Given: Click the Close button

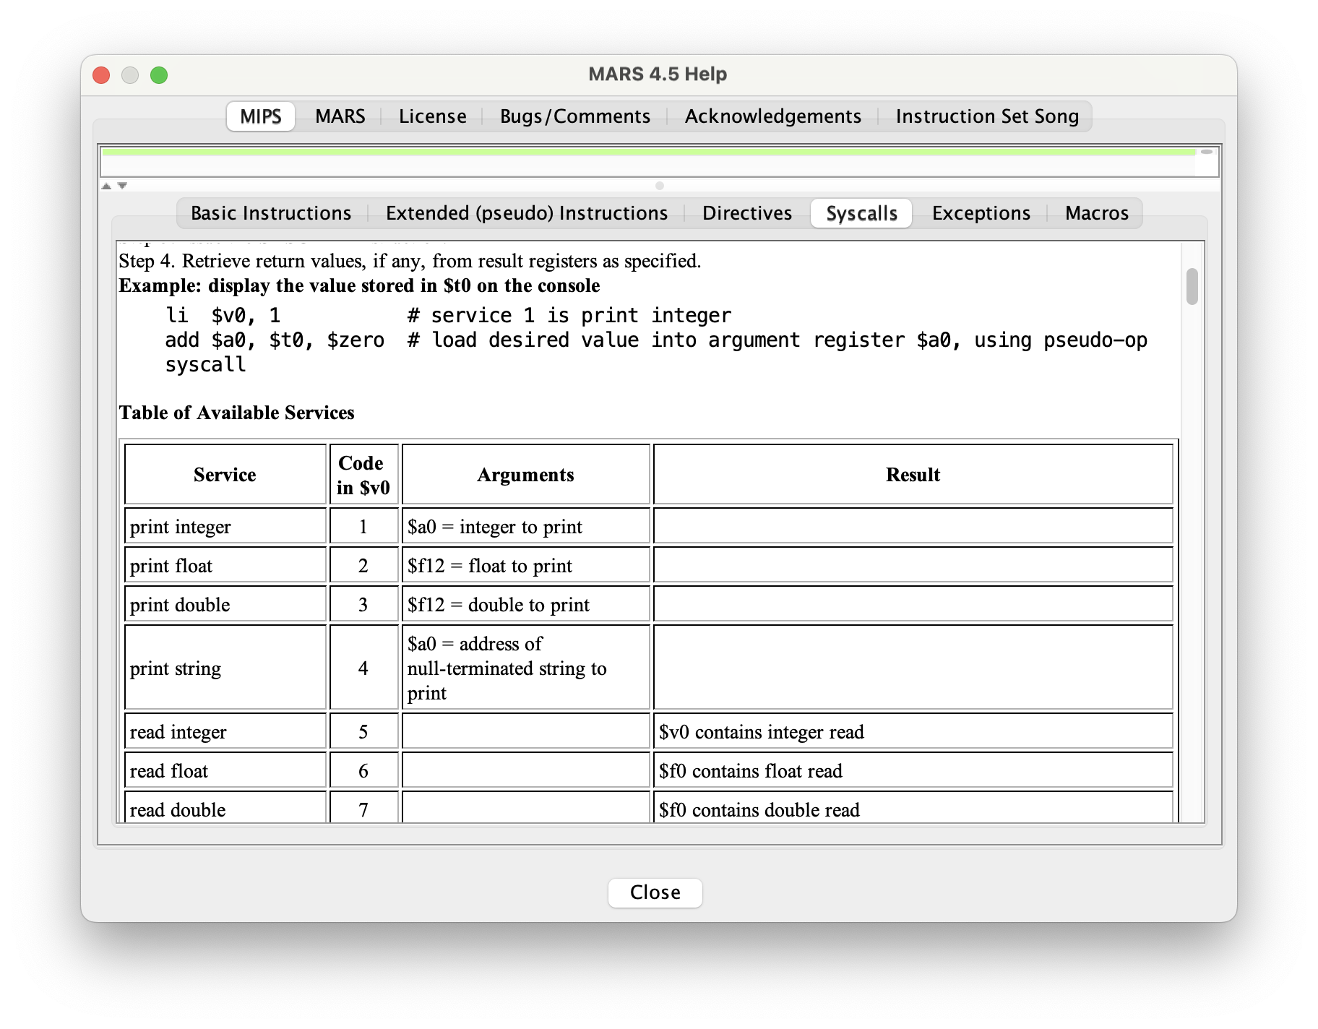Looking at the screenshot, I should pyautogui.click(x=655, y=892).
